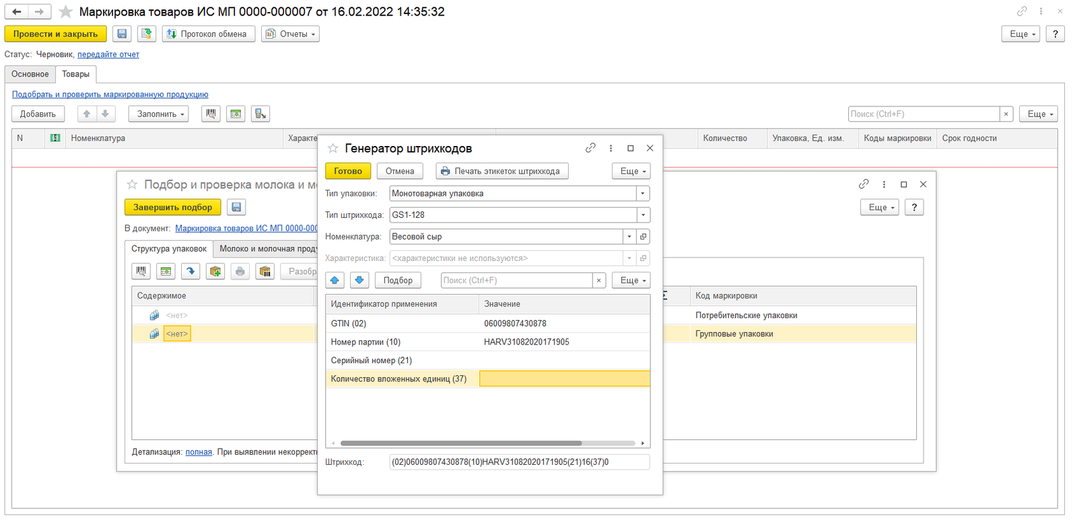This screenshot has width=1077, height=522.
Task: Open the Заполнить dropdown menu
Action: [159, 114]
